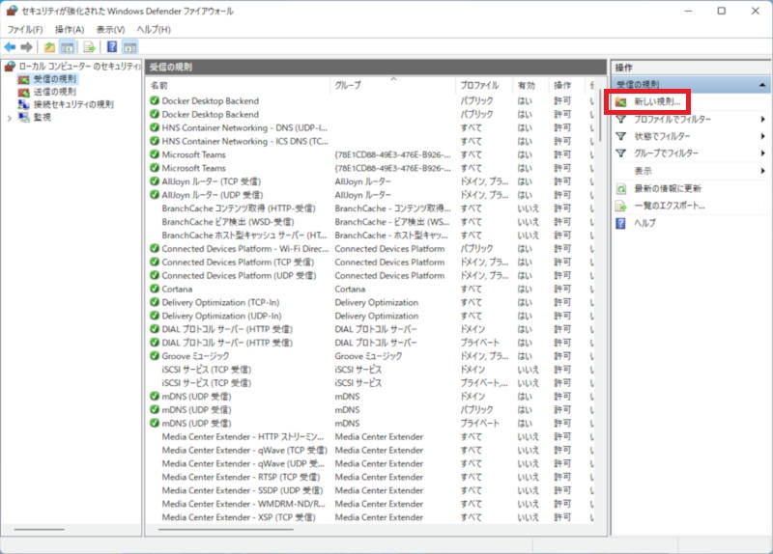The height and width of the screenshot is (554, 773).
Task: Open the Help toolbar icon
Action: (x=112, y=46)
